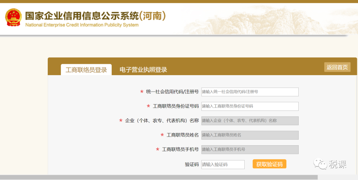Image resolution: width=358 pixels, height=180 pixels.
Task: Switch to 工商联络员登录 tab
Action: (x=86, y=70)
